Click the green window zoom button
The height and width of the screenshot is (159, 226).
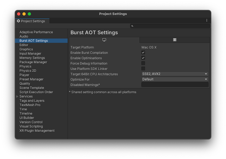pos(30,14)
